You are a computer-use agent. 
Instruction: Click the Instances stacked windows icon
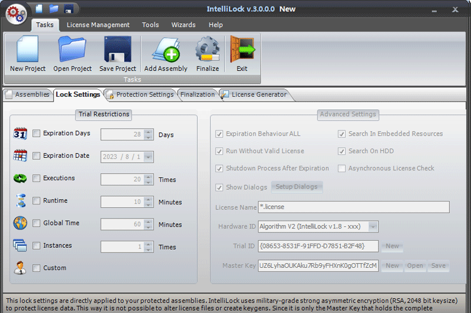click(x=20, y=245)
